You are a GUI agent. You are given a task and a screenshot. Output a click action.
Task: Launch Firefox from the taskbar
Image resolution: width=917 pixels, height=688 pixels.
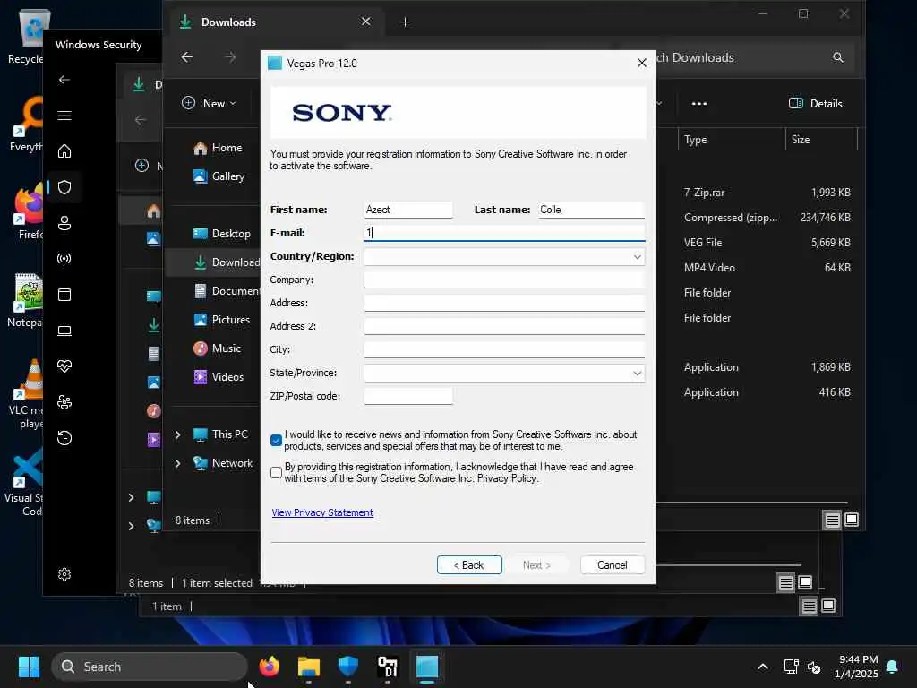[x=269, y=666]
